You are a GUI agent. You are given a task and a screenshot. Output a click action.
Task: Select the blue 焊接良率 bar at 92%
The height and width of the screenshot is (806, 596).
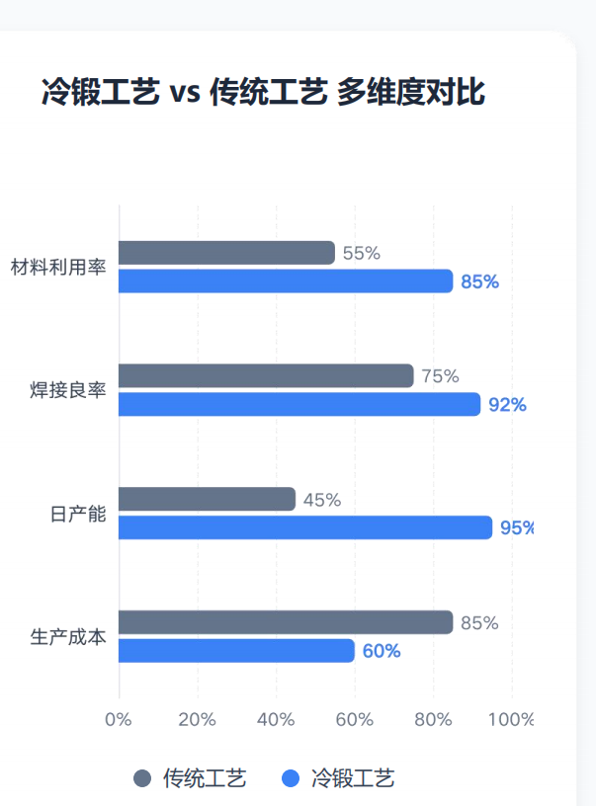(x=299, y=404)
